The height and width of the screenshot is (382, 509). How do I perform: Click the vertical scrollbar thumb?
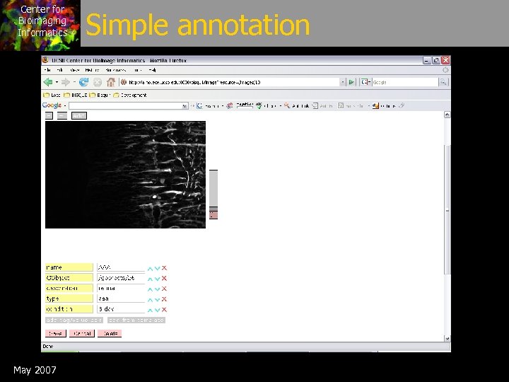(447, 210)
